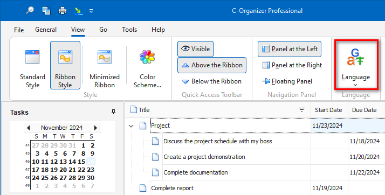Go to next month in calendar
Screen dimensions: 385x195
95,128
